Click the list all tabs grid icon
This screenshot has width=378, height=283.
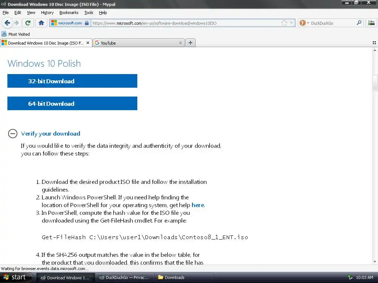tap(374, 43)
